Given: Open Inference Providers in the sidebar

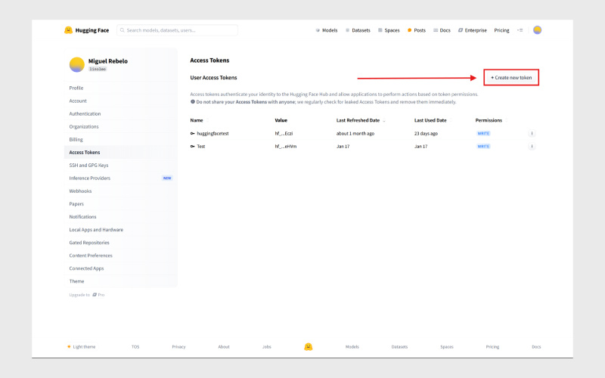Looking at the screenshot, I should pos(89,178).
